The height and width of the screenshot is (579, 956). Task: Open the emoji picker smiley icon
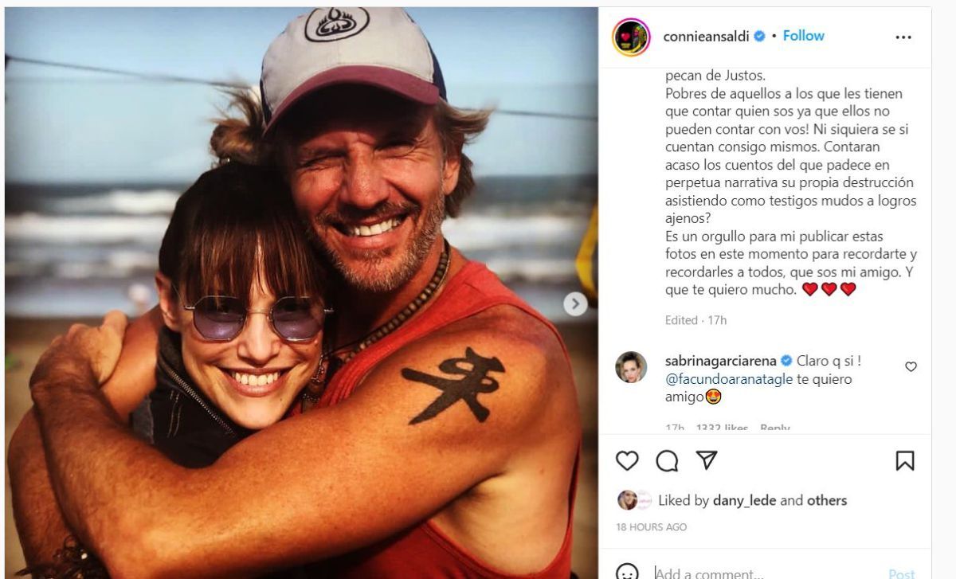point(628,573)
